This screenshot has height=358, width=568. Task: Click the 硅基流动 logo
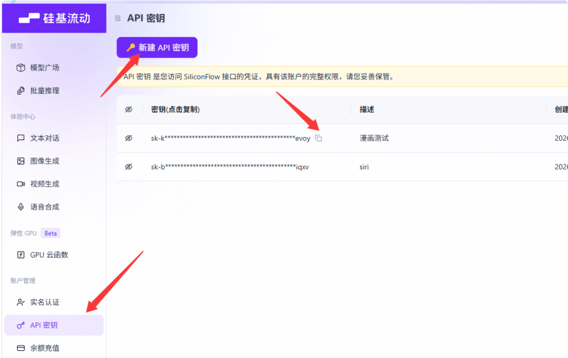54,18
